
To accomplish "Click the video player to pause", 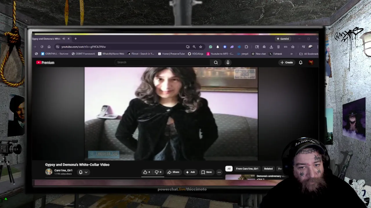I will click(x=171, y=114).
